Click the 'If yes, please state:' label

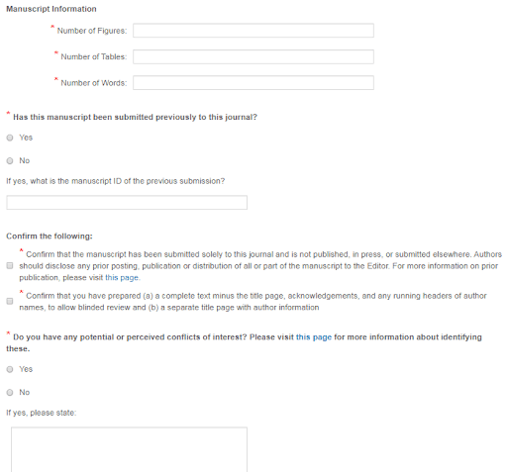pos(42,413)
